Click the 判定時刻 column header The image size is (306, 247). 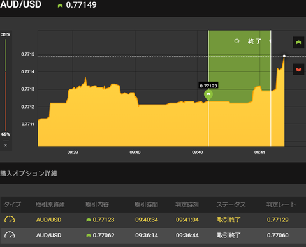[187, 204]
